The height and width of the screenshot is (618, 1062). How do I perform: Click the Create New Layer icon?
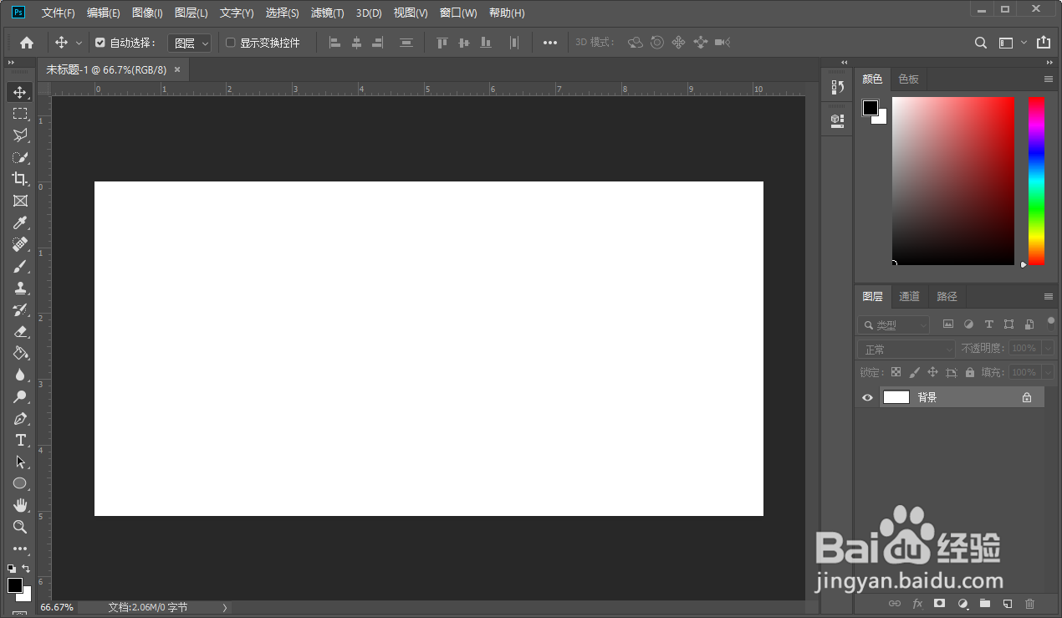click(x=1007, y=603)
